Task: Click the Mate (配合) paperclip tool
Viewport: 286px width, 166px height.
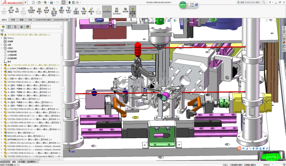Action: 17,10
